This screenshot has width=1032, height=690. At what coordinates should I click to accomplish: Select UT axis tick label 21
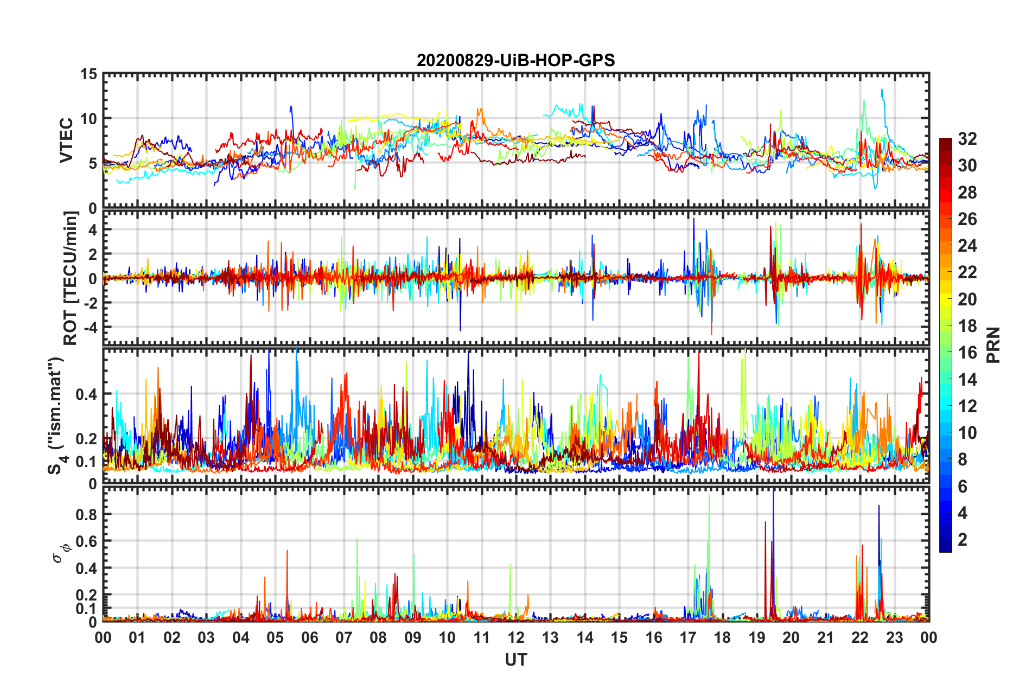pos(825,637)
